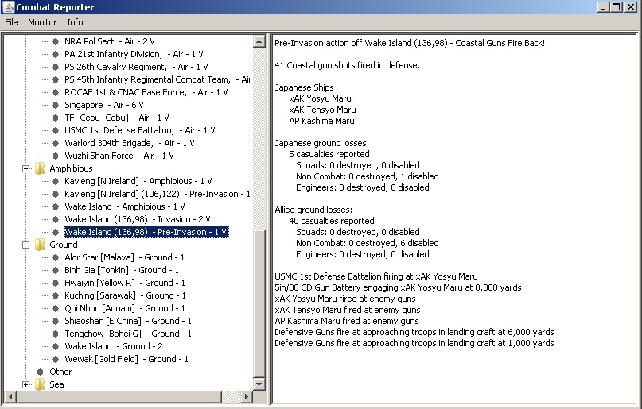Click '40 casualties reported' text

tap(332, 221)
